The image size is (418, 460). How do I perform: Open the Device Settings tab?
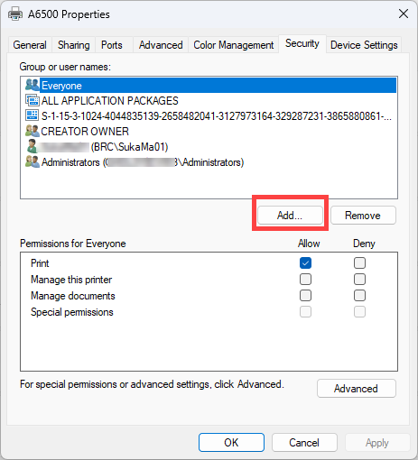[x=364, y=45]
